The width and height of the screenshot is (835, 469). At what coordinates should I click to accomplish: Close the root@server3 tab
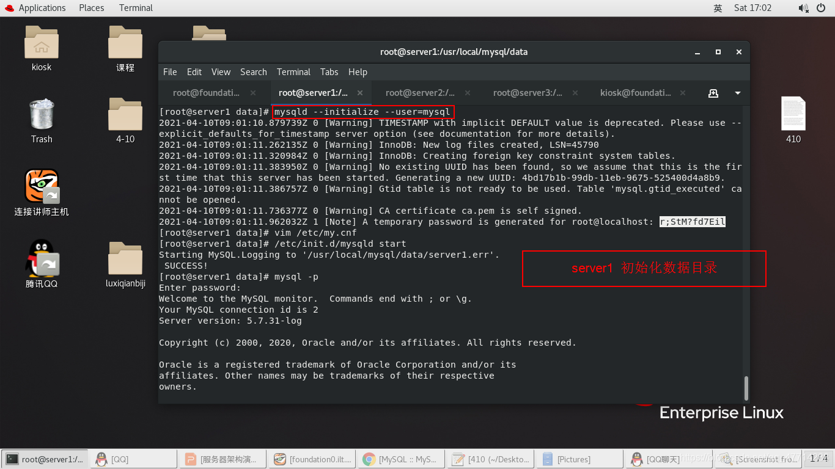pyautogui.click(x=575, y=93)
